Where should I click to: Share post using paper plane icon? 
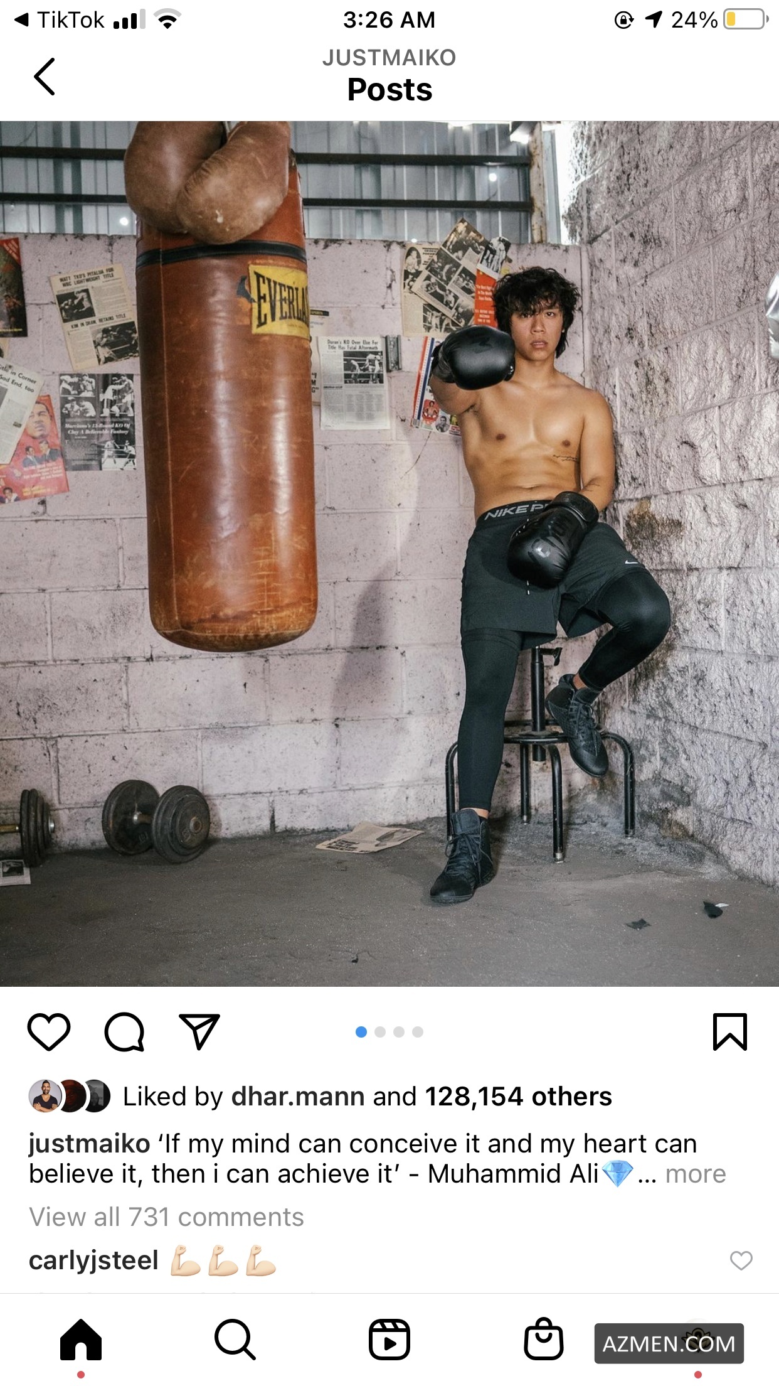pos(199,1031)
